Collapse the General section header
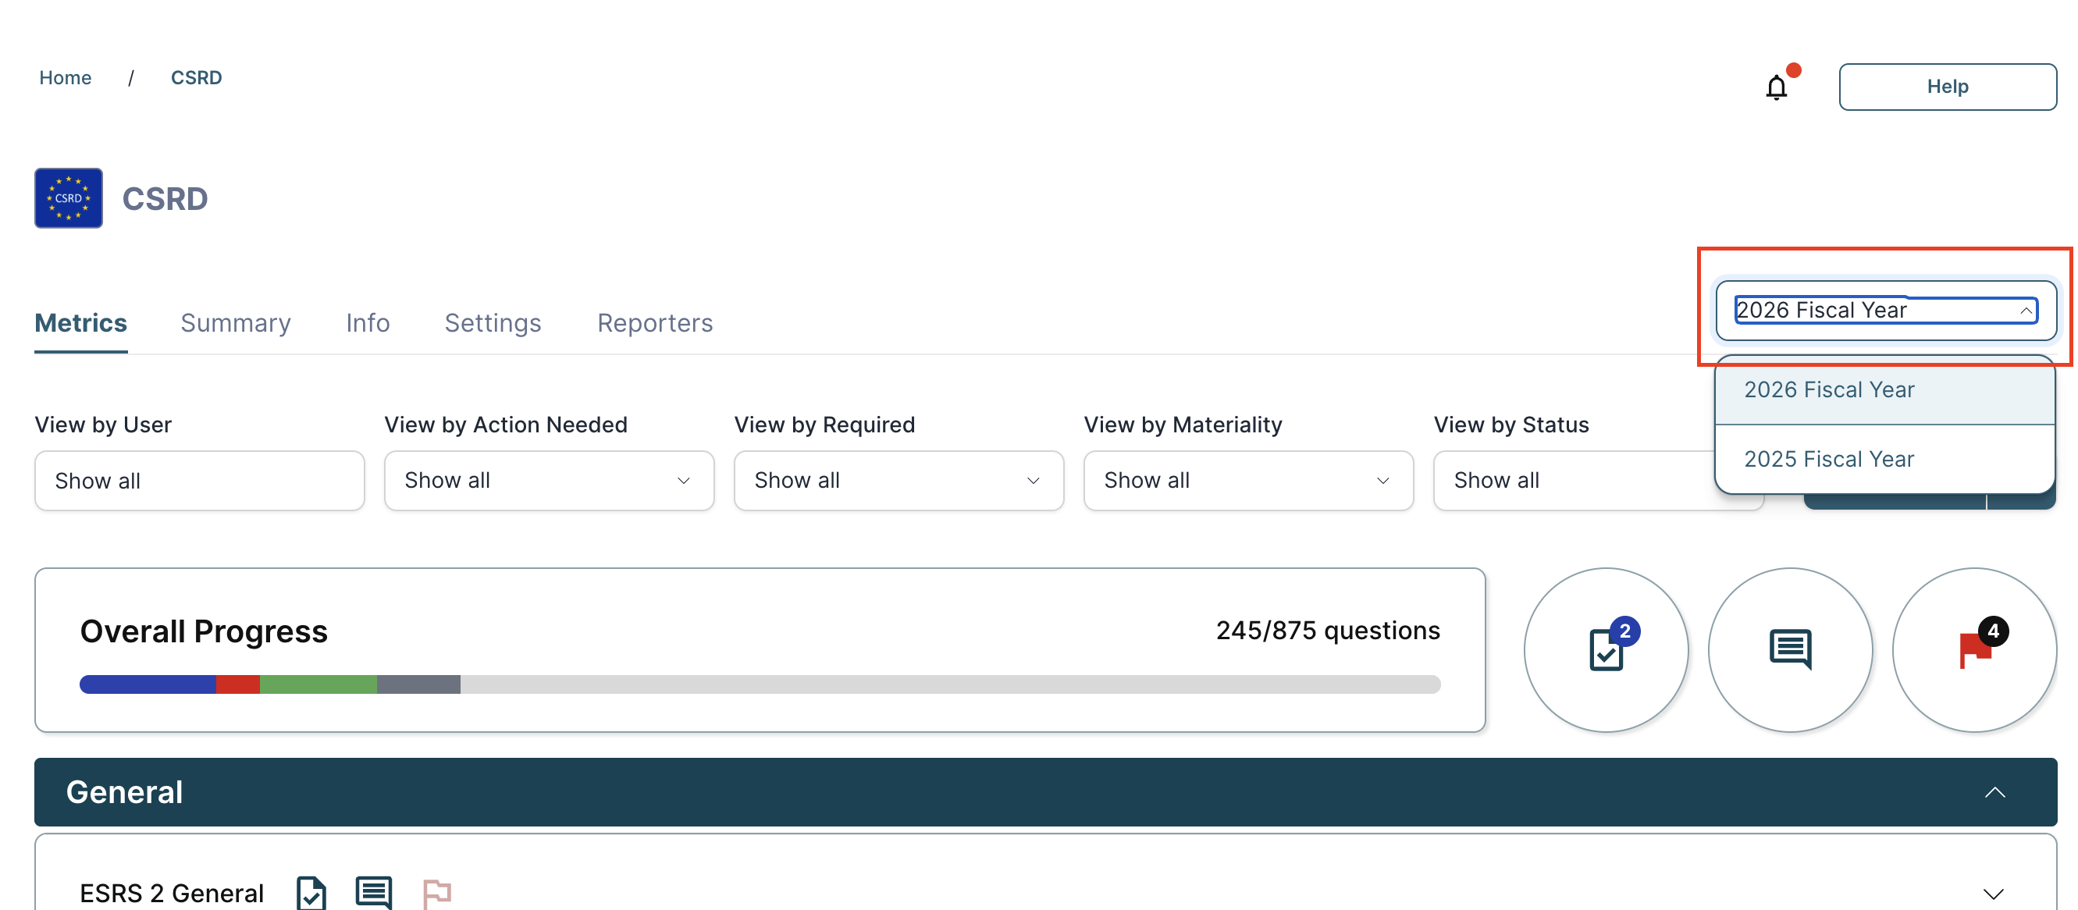The image size is (2078, 910). (x=1994, y=792)
